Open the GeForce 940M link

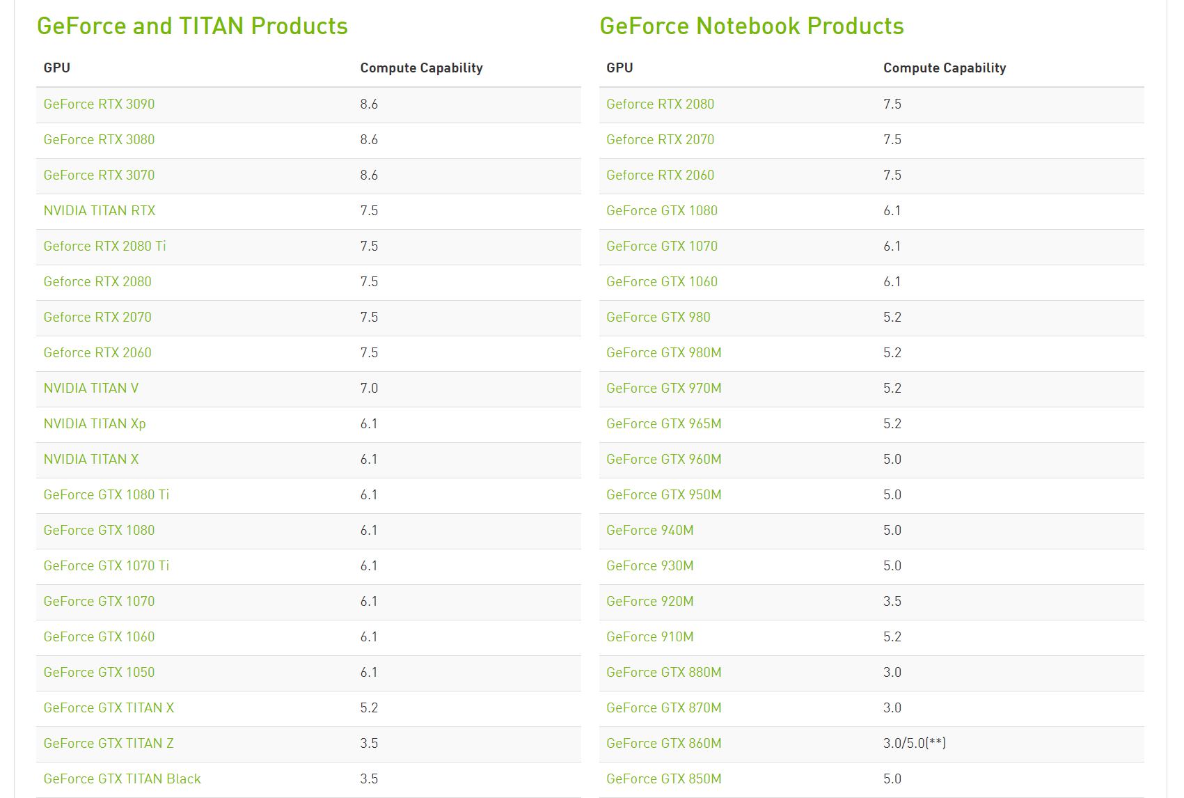coord(650,531)
